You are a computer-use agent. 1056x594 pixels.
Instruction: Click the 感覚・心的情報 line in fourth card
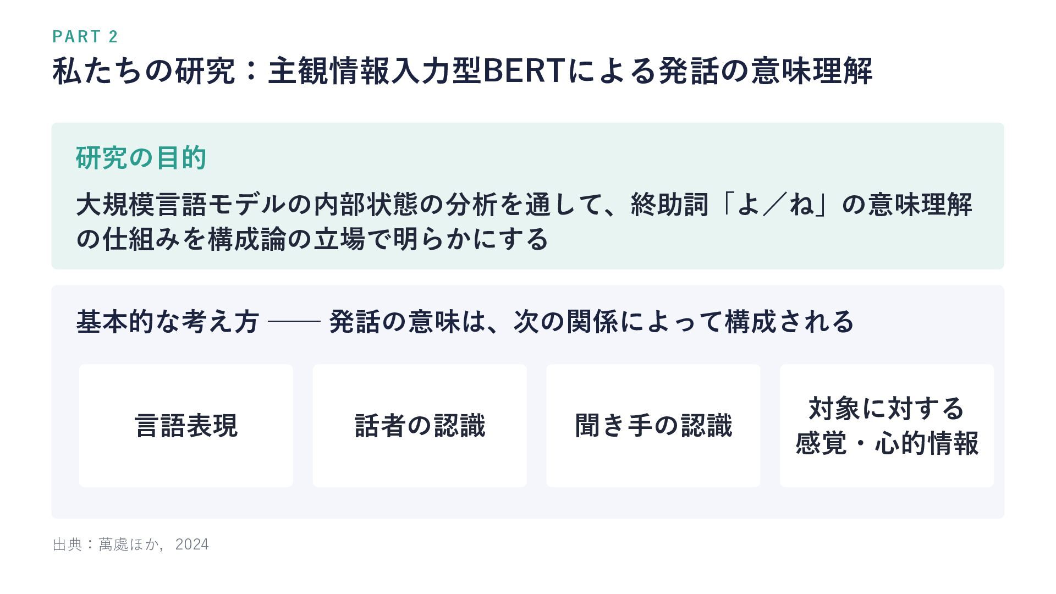coord(887,443)
